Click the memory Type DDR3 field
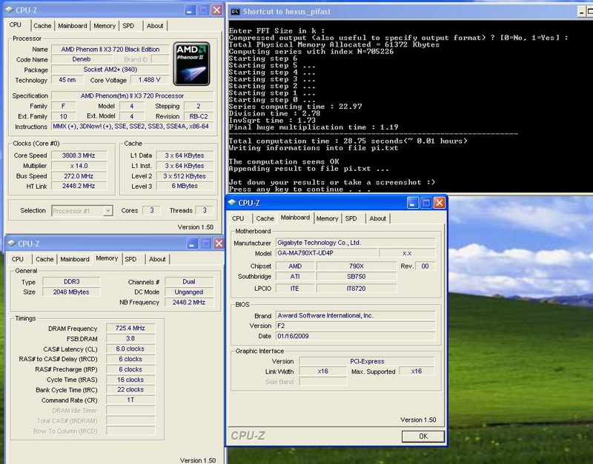593x464 pixels. (x=71, y=282)
